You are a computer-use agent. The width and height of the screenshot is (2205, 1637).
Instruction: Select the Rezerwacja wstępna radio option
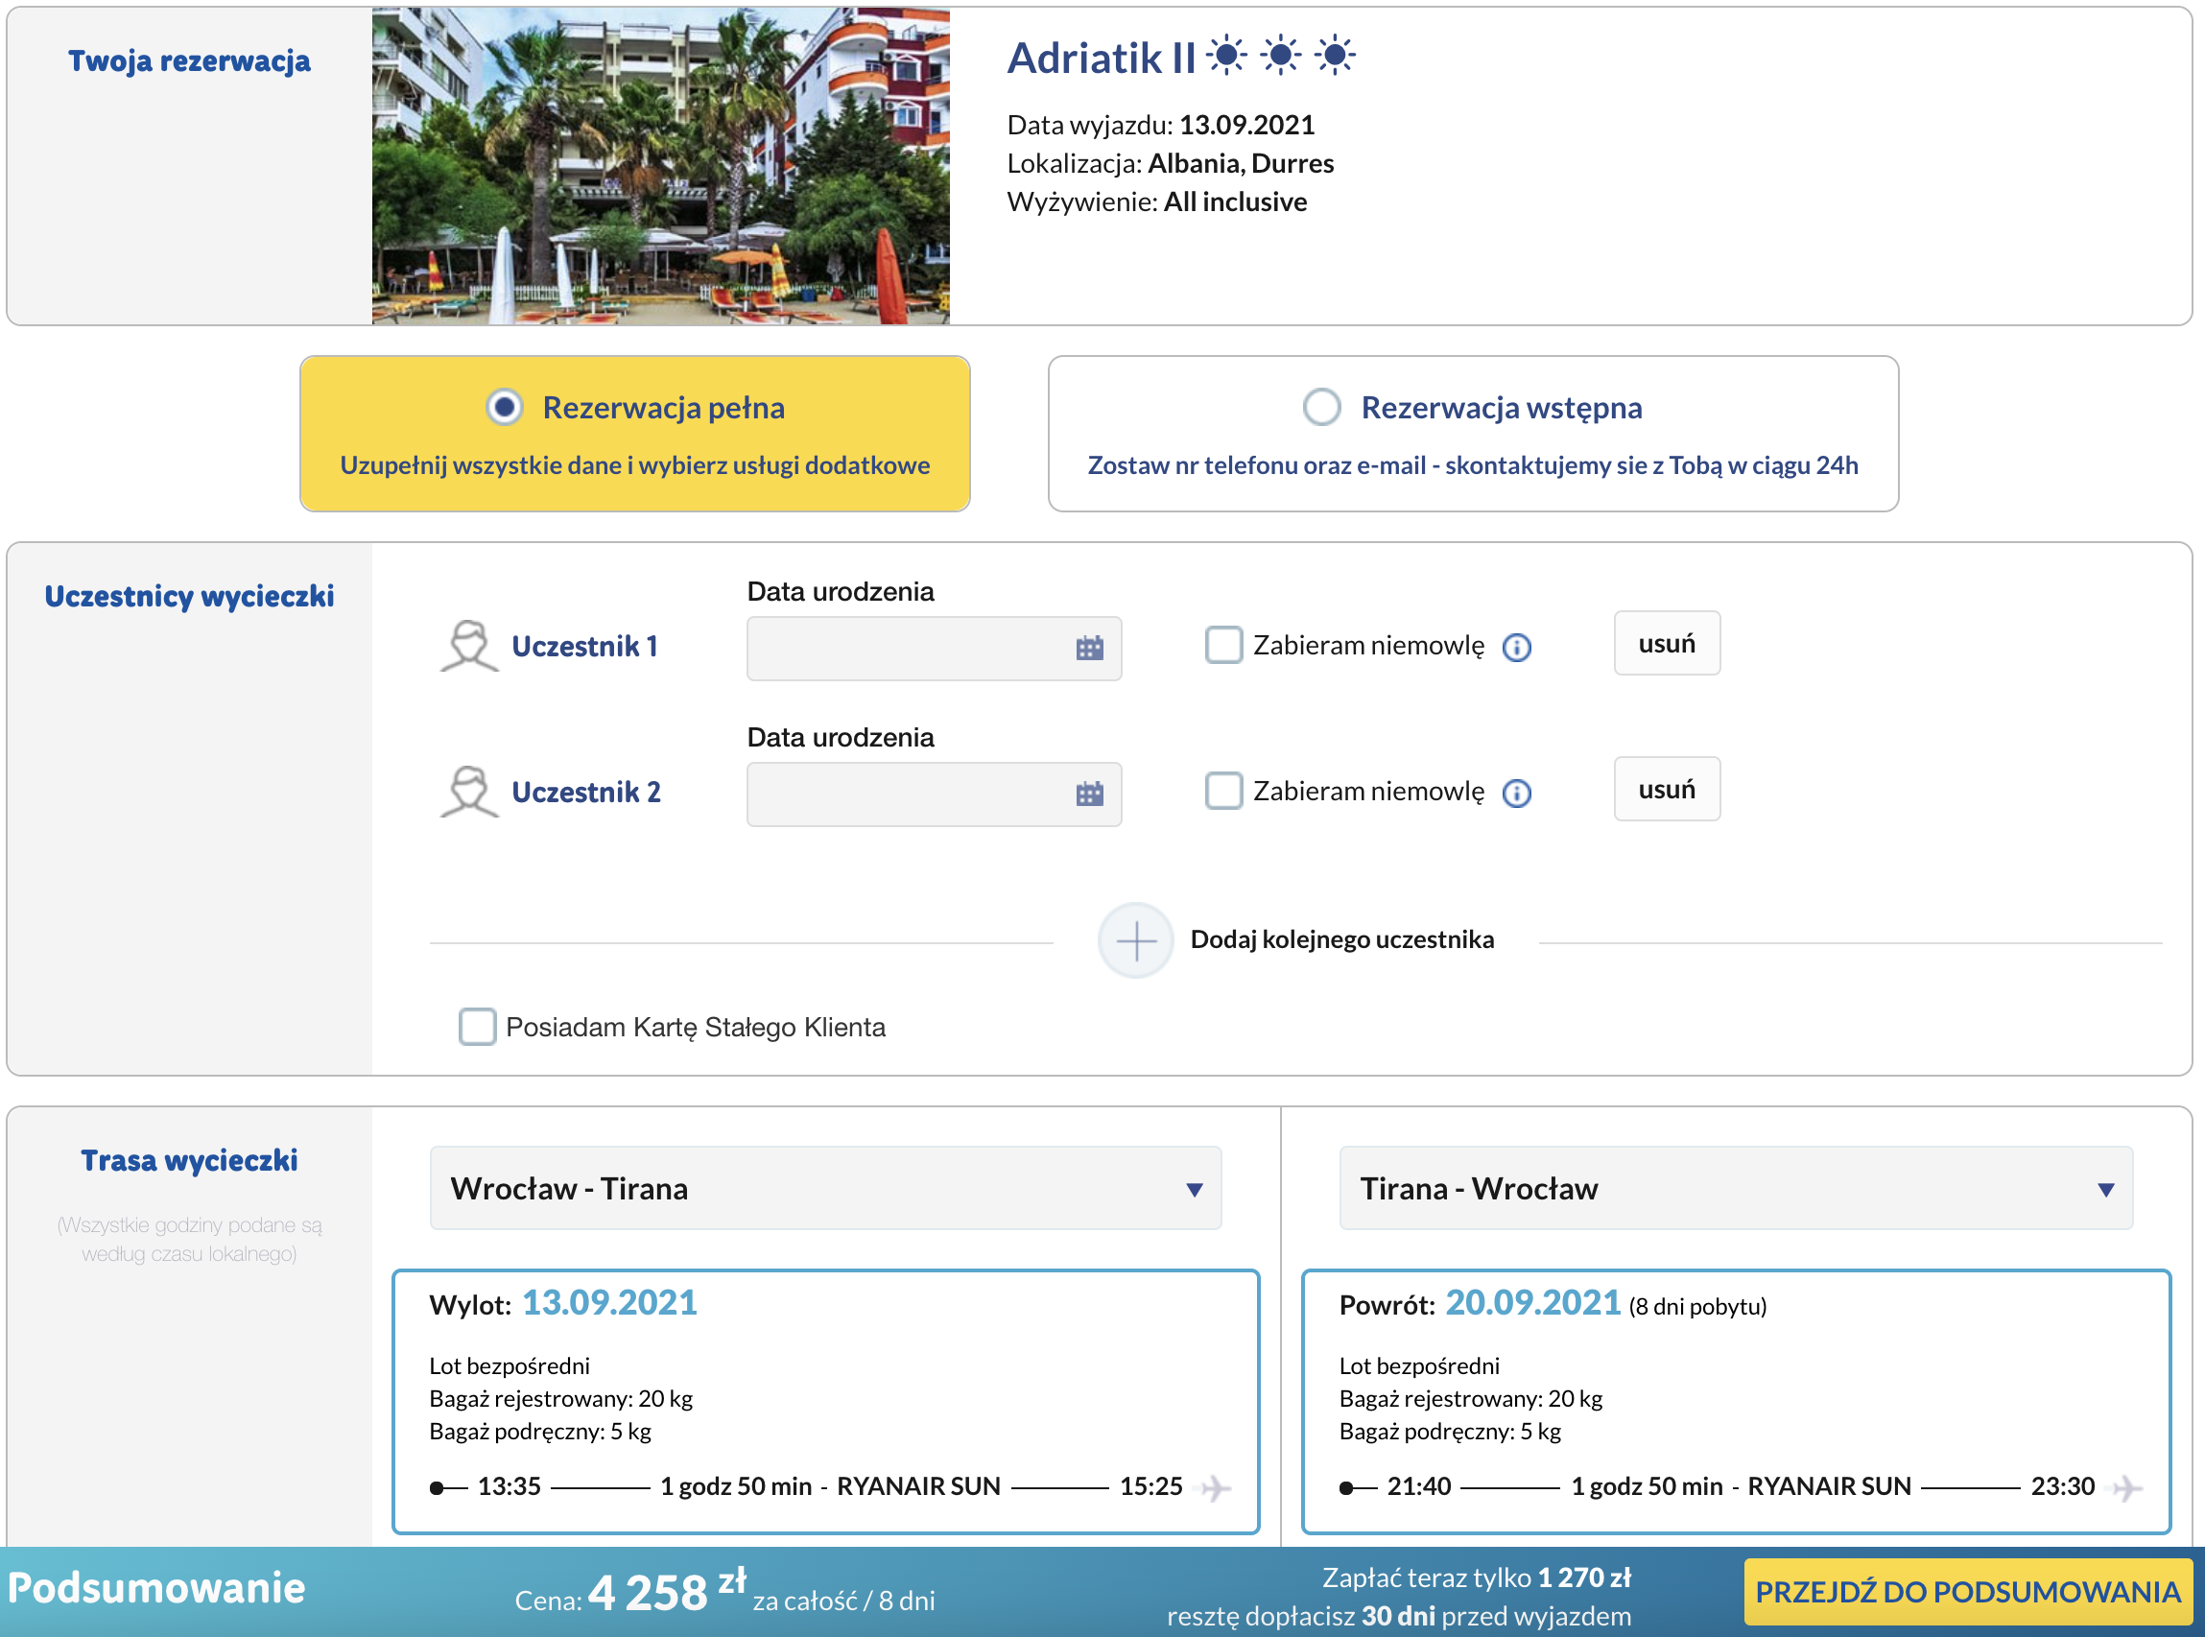click(1322, 406)
